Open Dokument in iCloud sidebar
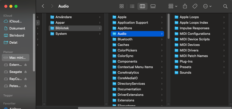The height and width of the screenshot is (109, 232). click(x=17, y=29)
